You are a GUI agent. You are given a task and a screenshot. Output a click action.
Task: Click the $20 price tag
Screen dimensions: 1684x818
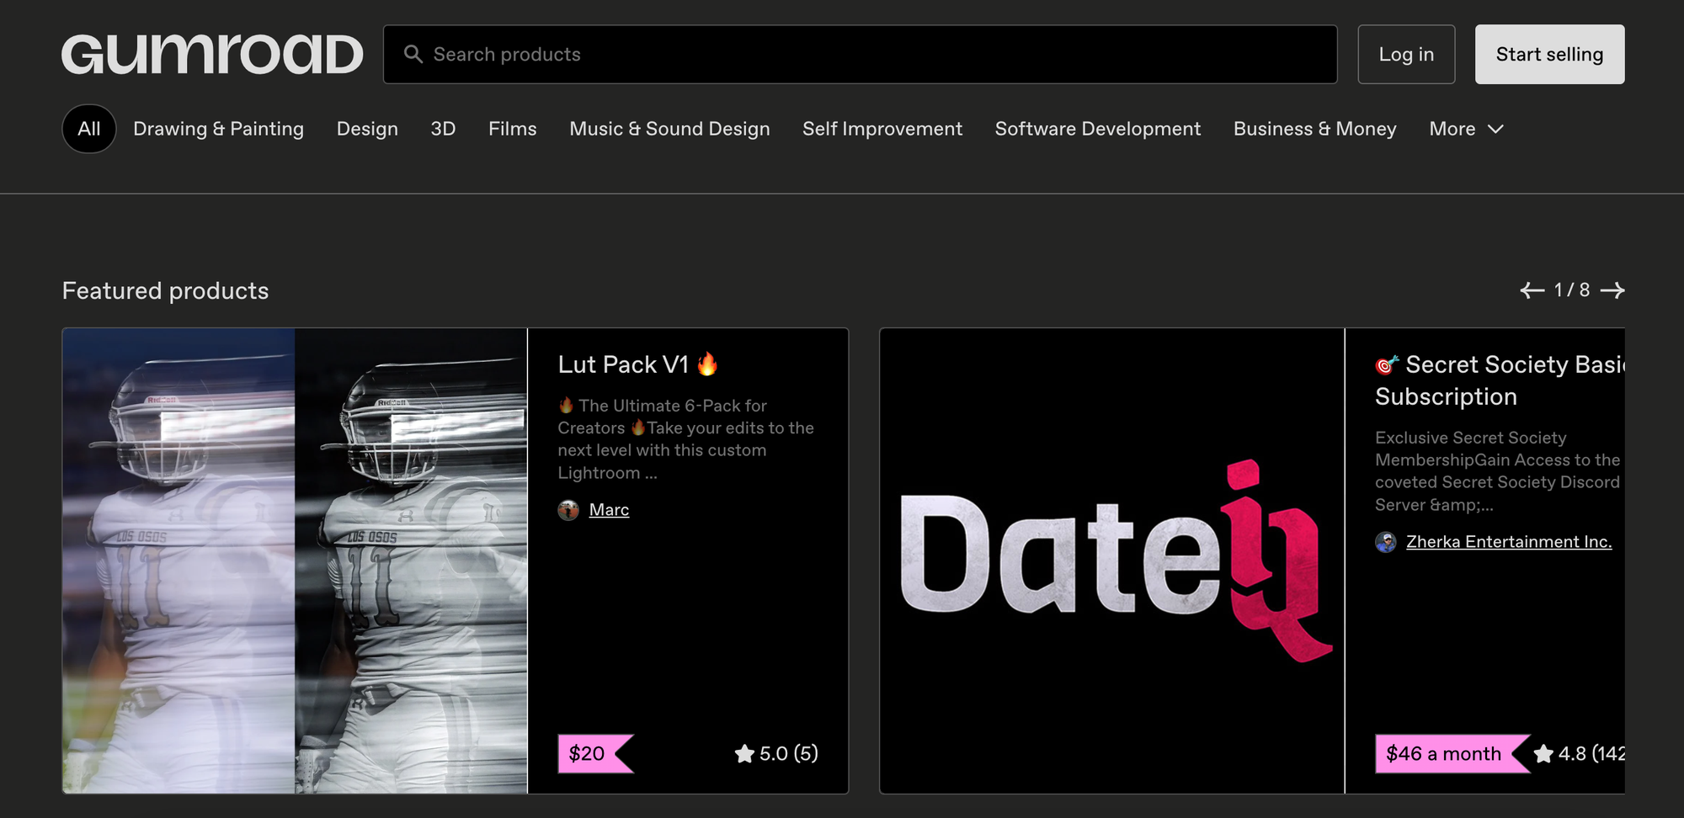click(594, 753)
